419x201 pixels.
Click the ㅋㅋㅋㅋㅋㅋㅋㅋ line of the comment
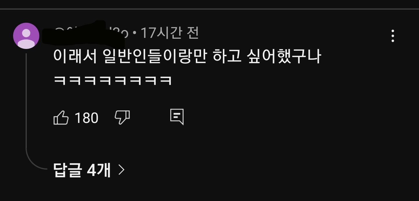click(x=112, y=80)
